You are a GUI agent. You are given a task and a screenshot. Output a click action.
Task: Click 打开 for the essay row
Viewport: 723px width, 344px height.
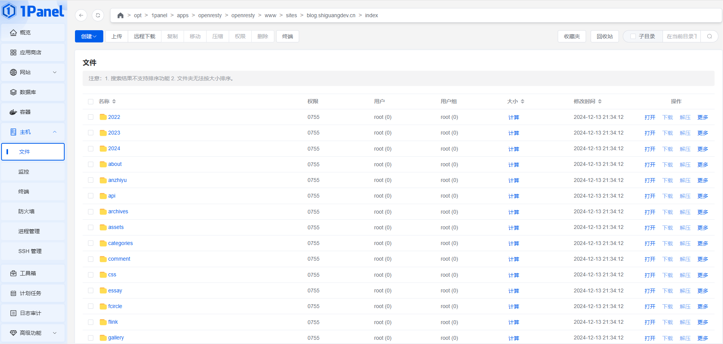[650, 291]
